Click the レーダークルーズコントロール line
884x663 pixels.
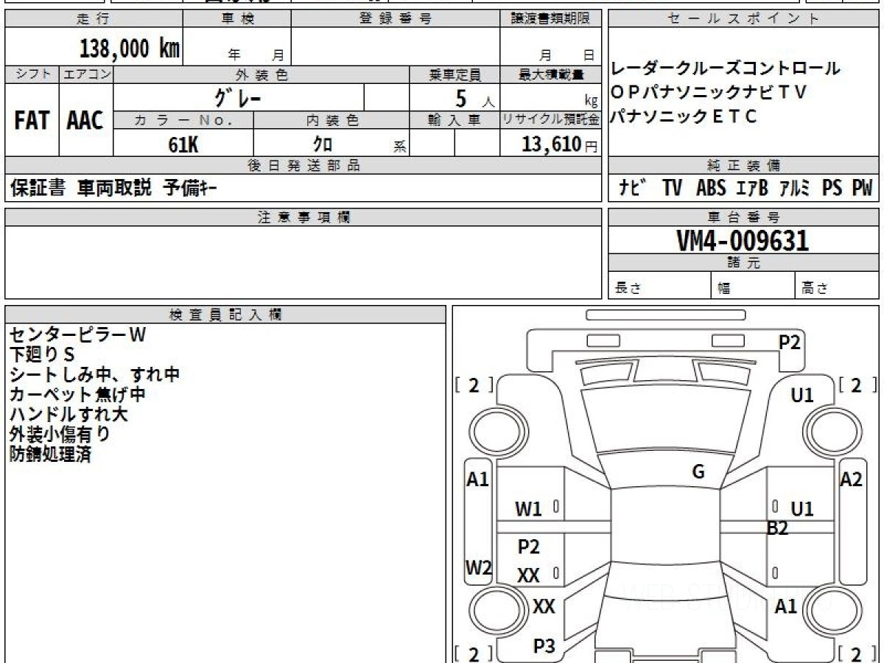click(726, 69)
